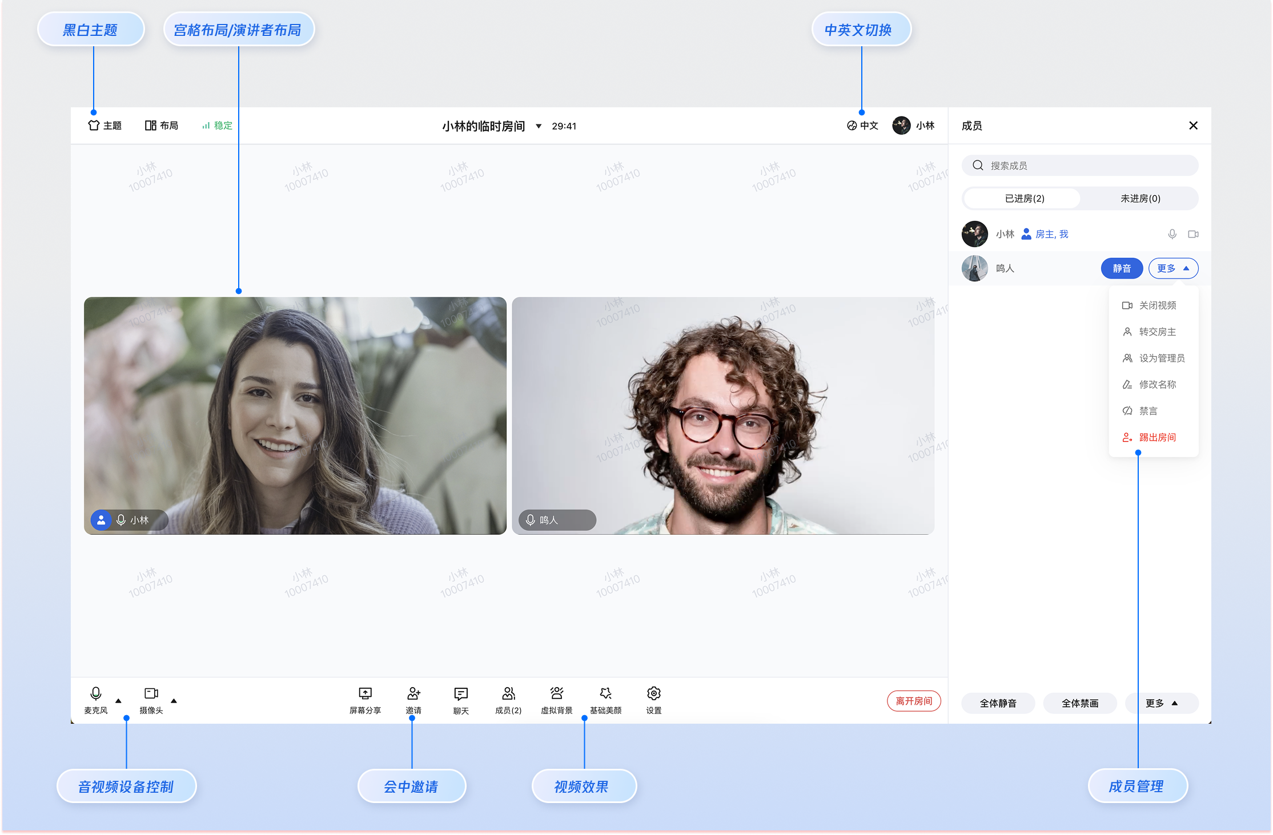The image size is (1273, 835).
Task: Expand the room title dropdown arrow
Action: click(538, 126)
